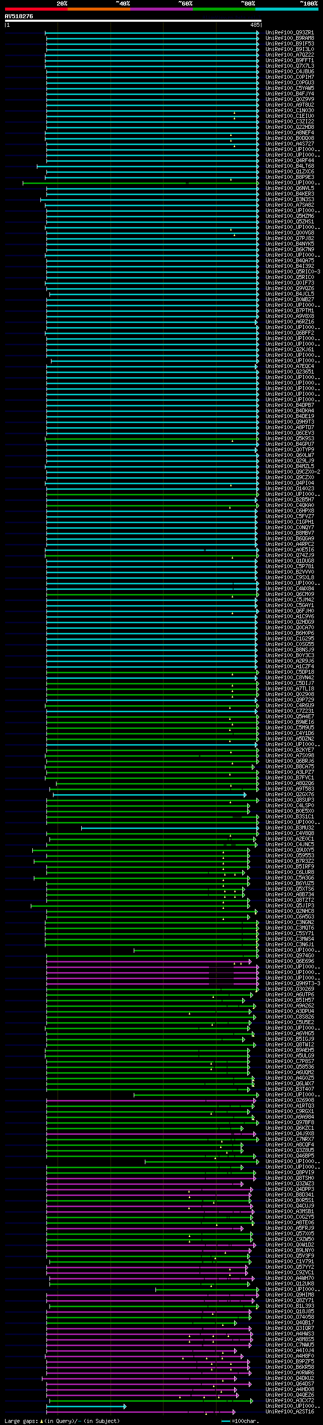The image size is (323, 1425).
Task: Select UniRef100_A3MSB1 entry
Action: pyautogui.click(x=289, y=1212)
